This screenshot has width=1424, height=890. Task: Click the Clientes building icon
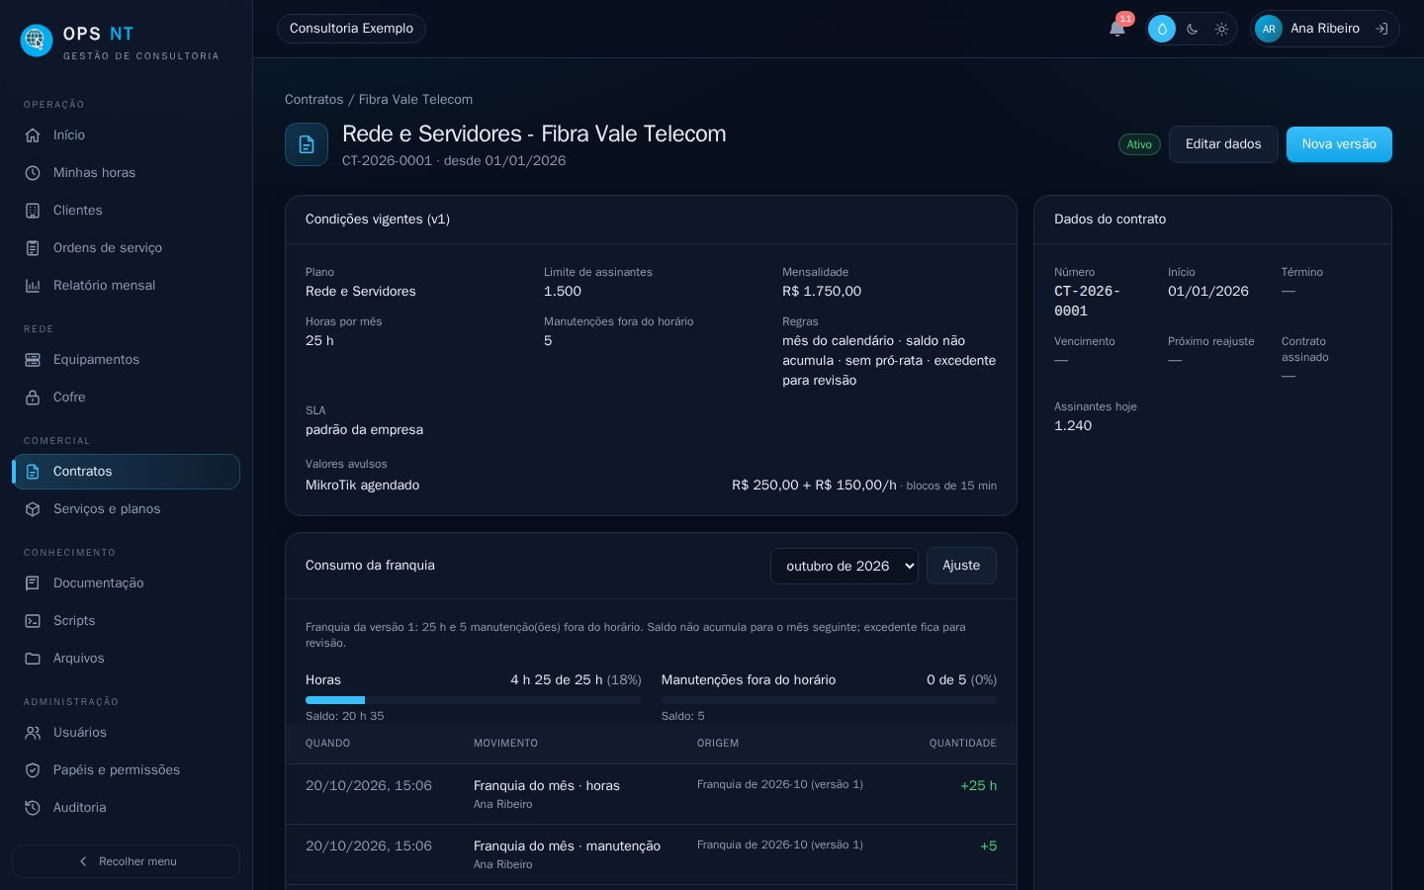pyautogui.click(x=33, y=211)
